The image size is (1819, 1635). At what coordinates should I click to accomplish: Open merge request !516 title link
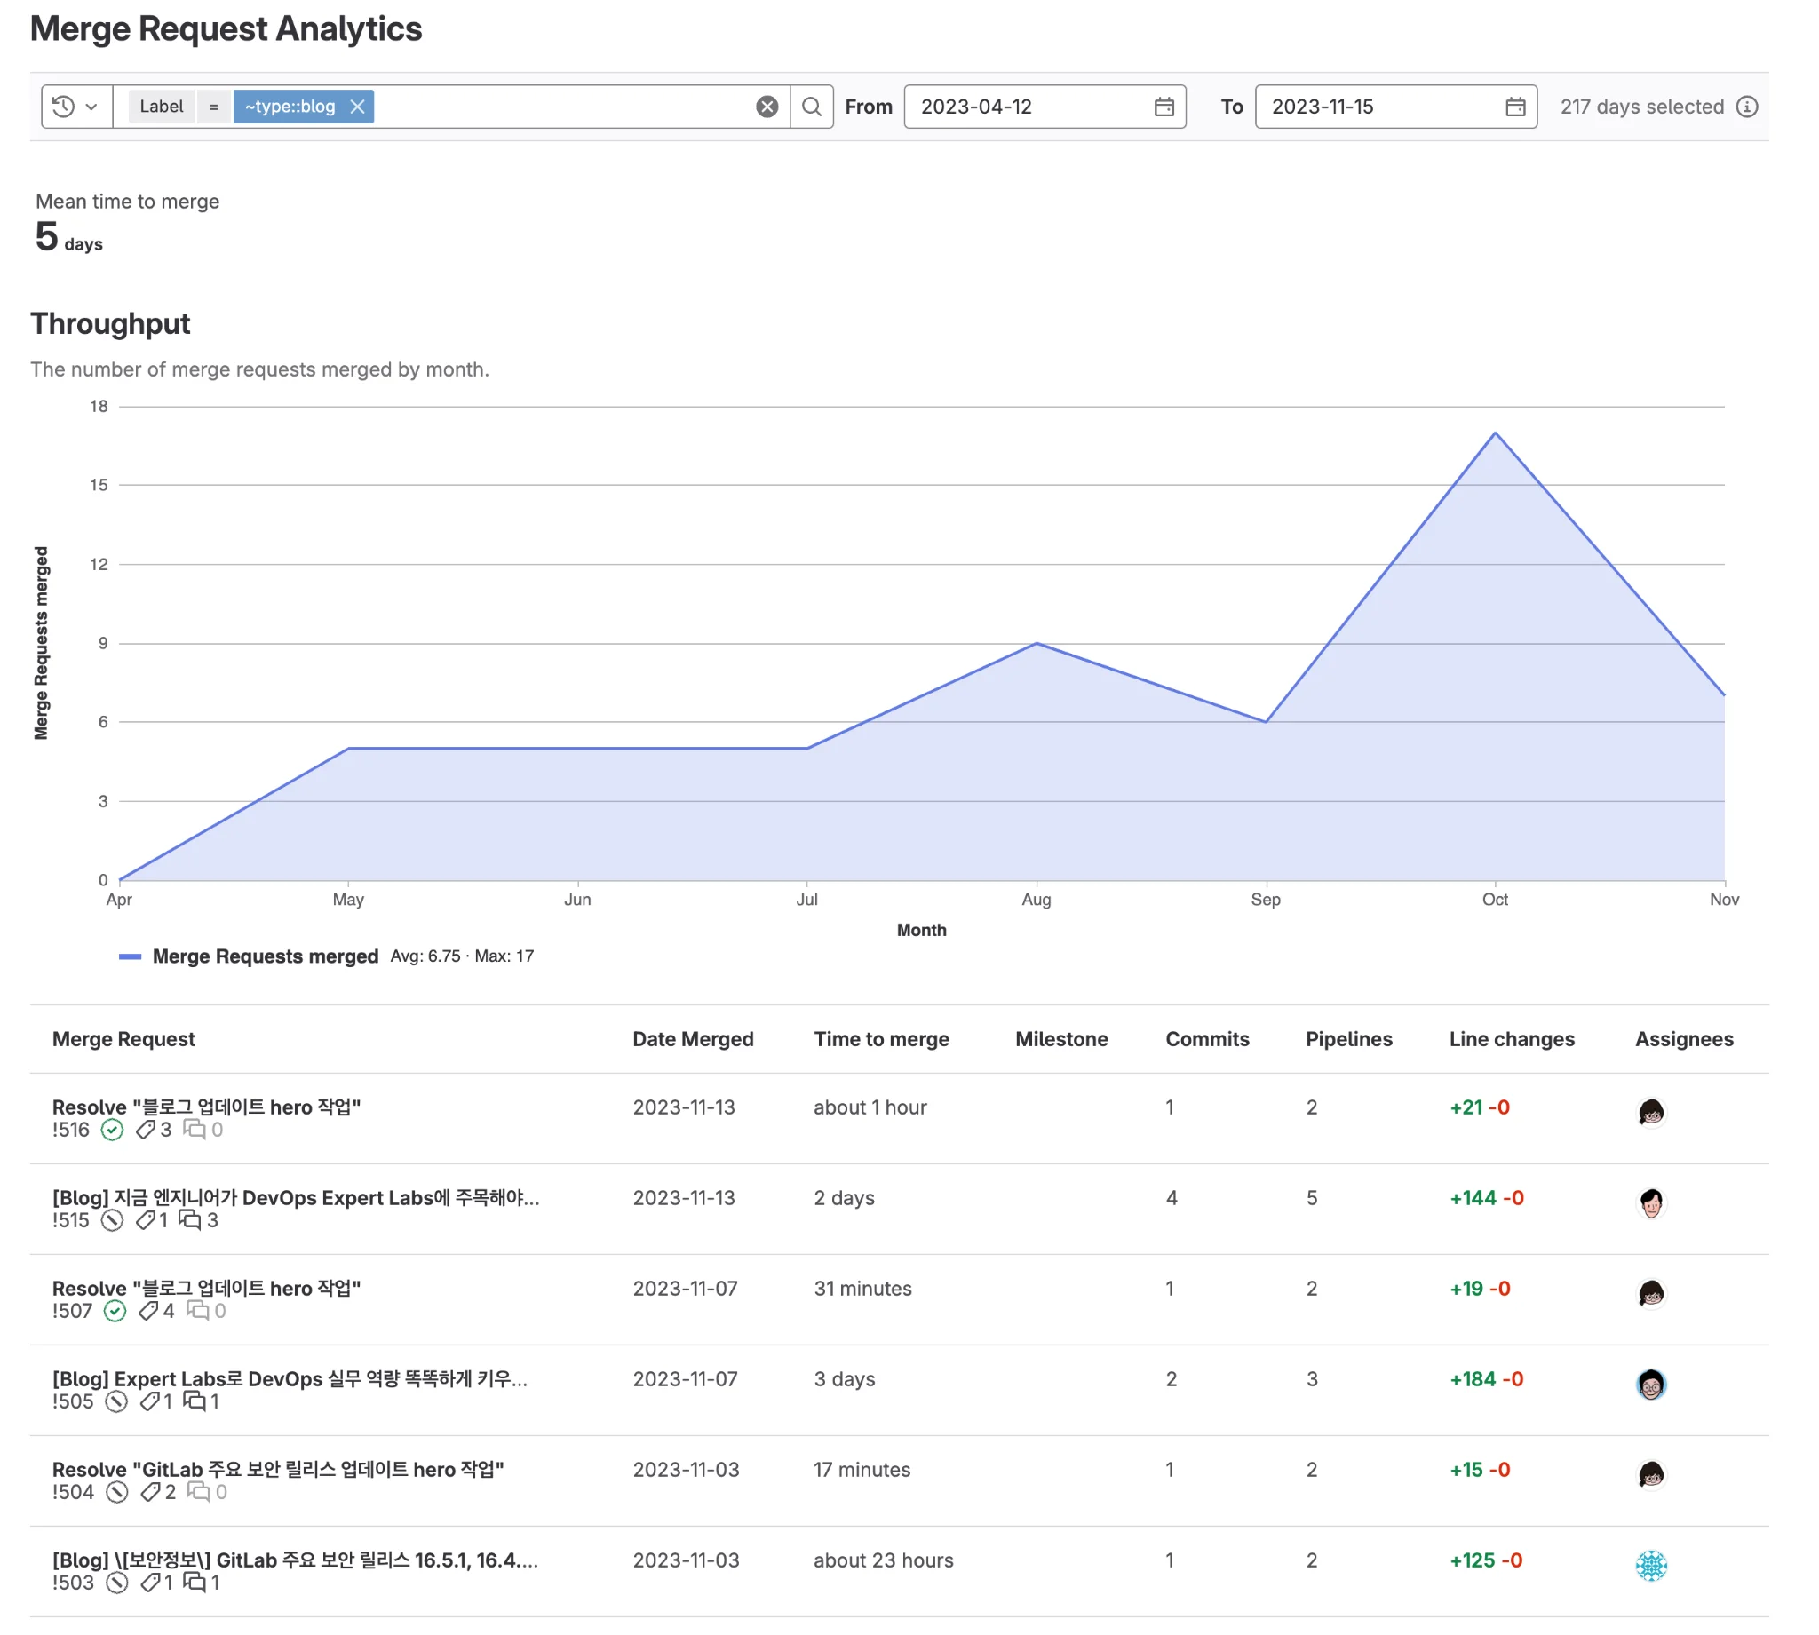206,1107
